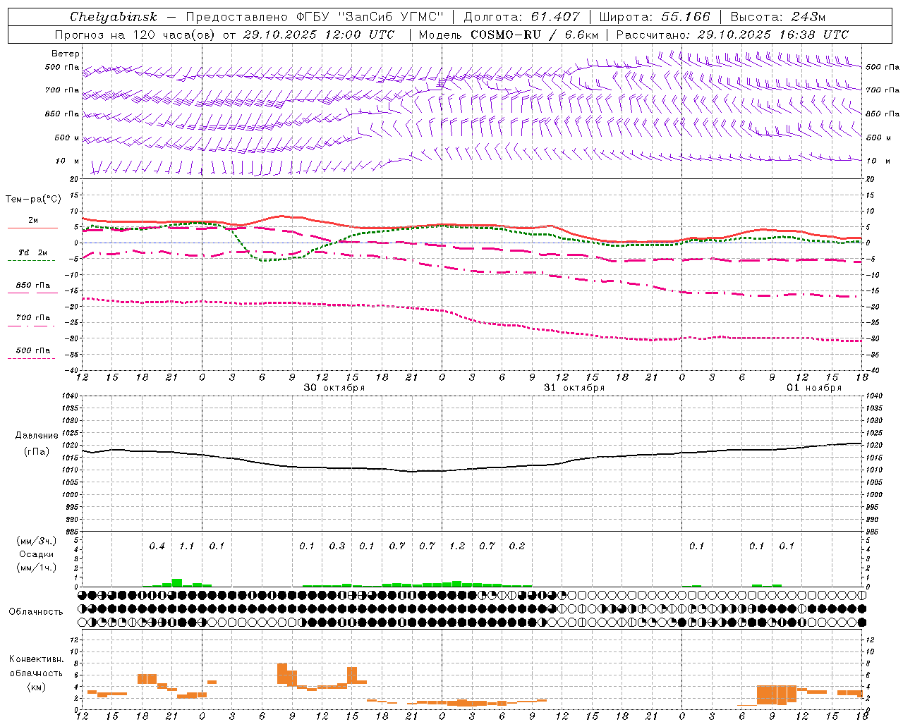Click the 'Ветер' wind panel label

66,54
